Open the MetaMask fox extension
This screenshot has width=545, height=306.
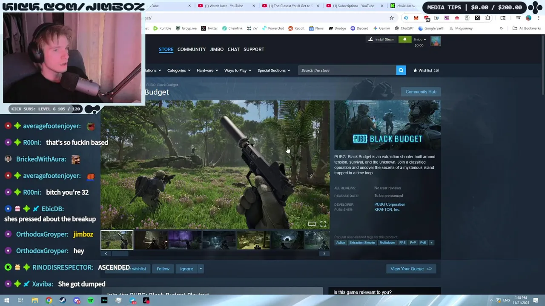tap(416, 18)
